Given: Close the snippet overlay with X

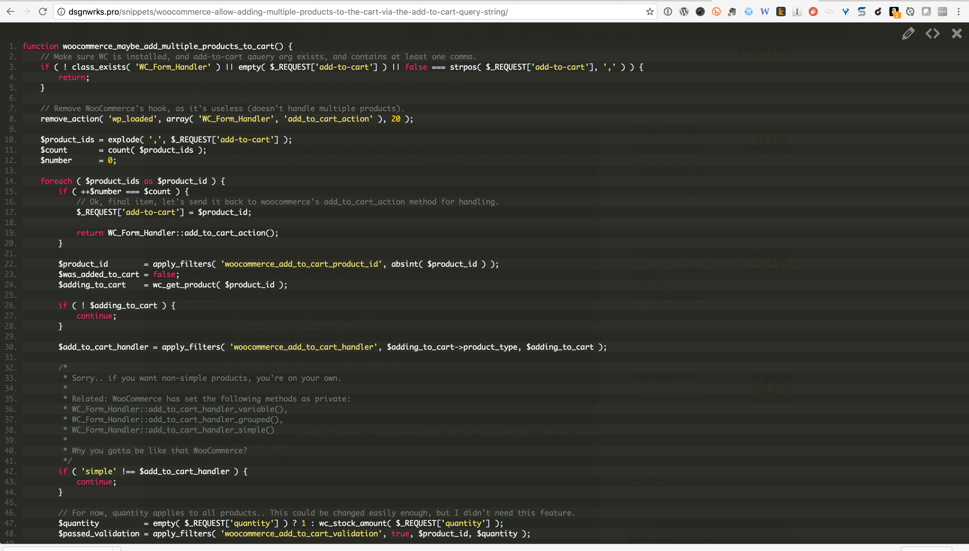Looking at the screenshot, I should pyautogui.click(x=957, y=34).
